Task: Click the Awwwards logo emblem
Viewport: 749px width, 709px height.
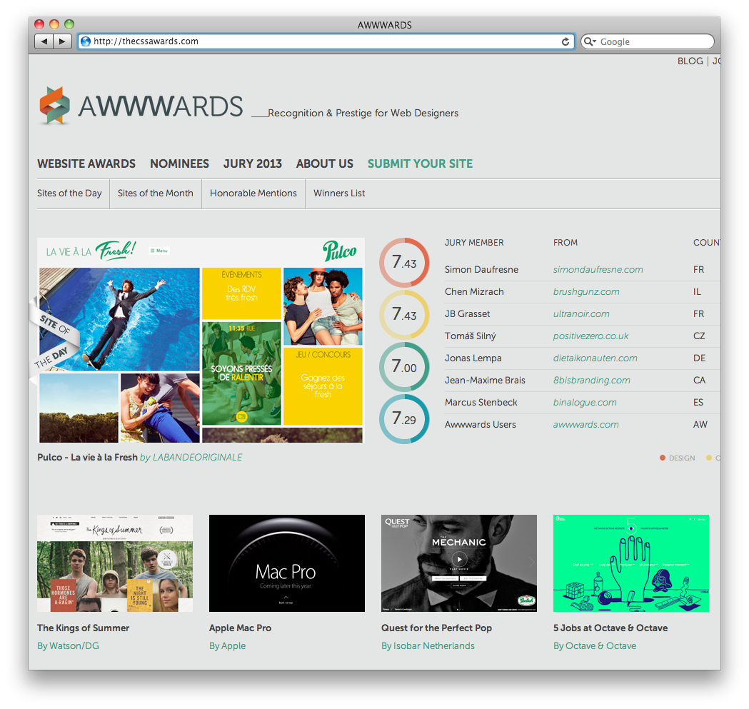Action: click(x=54, y=106)
